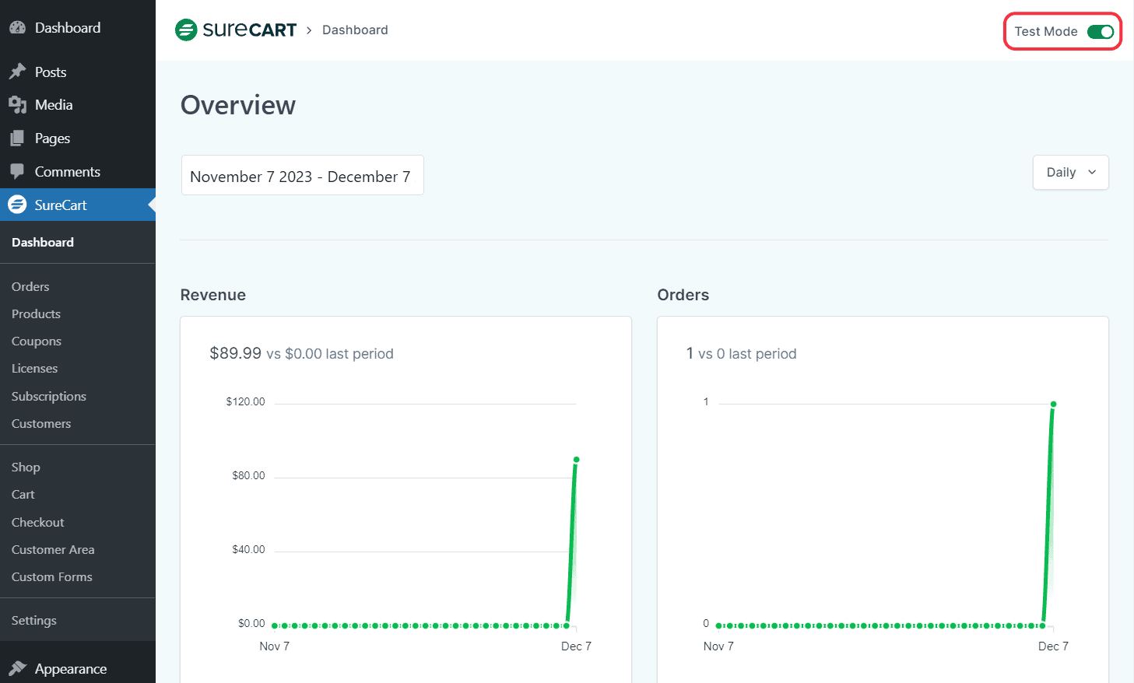Open the Daily interval dropdown
The image size is (1134, 683).
point(1070,172)
